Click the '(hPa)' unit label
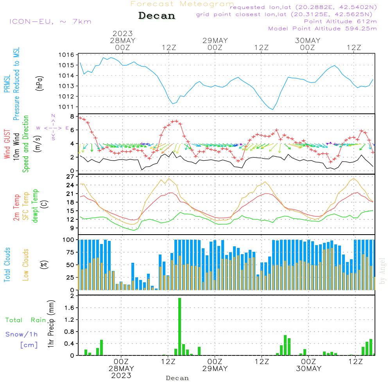The width and height of the screenshot is (391, 391). point(39,83)
